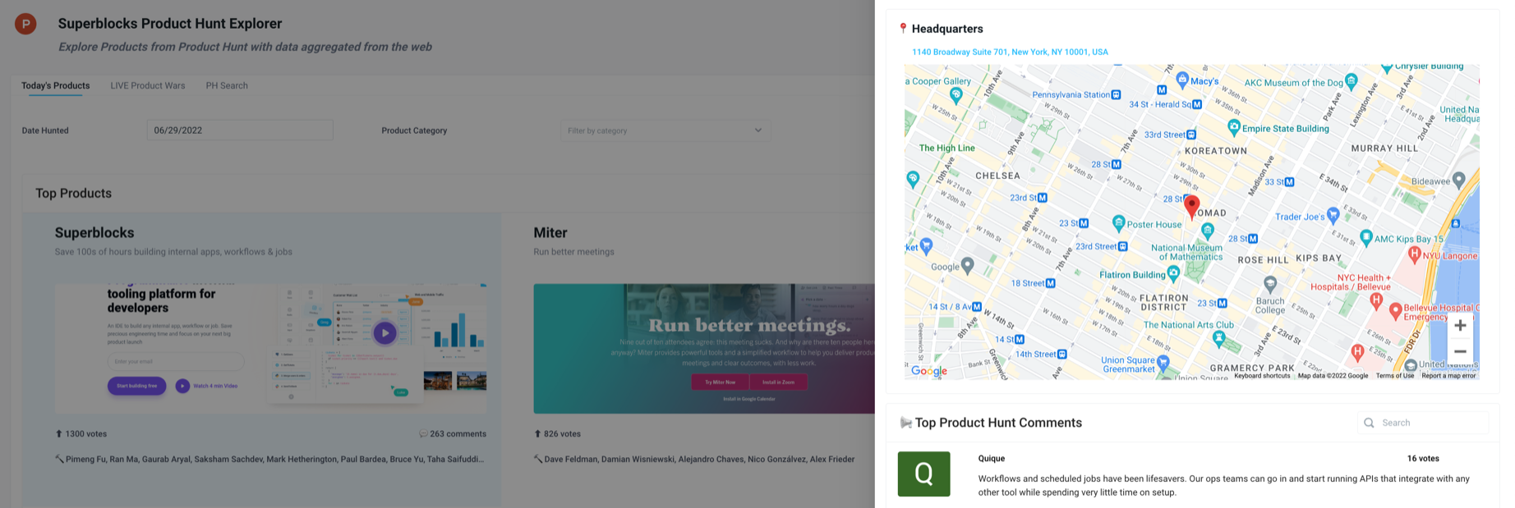Click Report a map error link

(x=1448, y=376)
